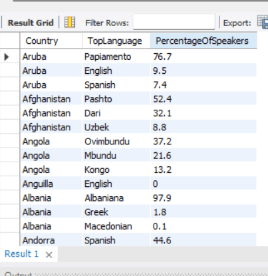
Task: Select the Andorra country cell
Action: pyautogui.click(x=51, y=240)
